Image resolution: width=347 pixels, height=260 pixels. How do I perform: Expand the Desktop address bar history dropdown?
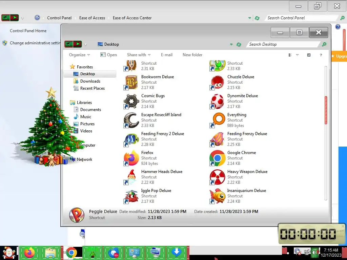(231, 44)
